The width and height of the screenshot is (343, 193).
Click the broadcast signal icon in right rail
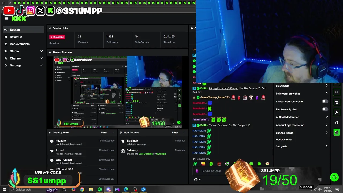(337, 92)
